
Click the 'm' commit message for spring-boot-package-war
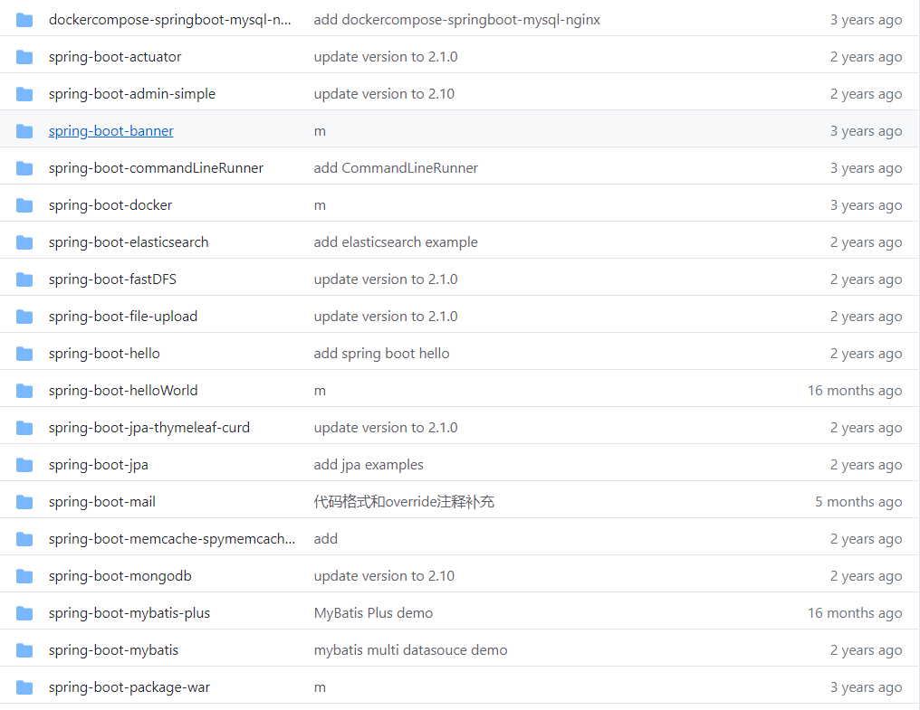[x=320, y=687]
